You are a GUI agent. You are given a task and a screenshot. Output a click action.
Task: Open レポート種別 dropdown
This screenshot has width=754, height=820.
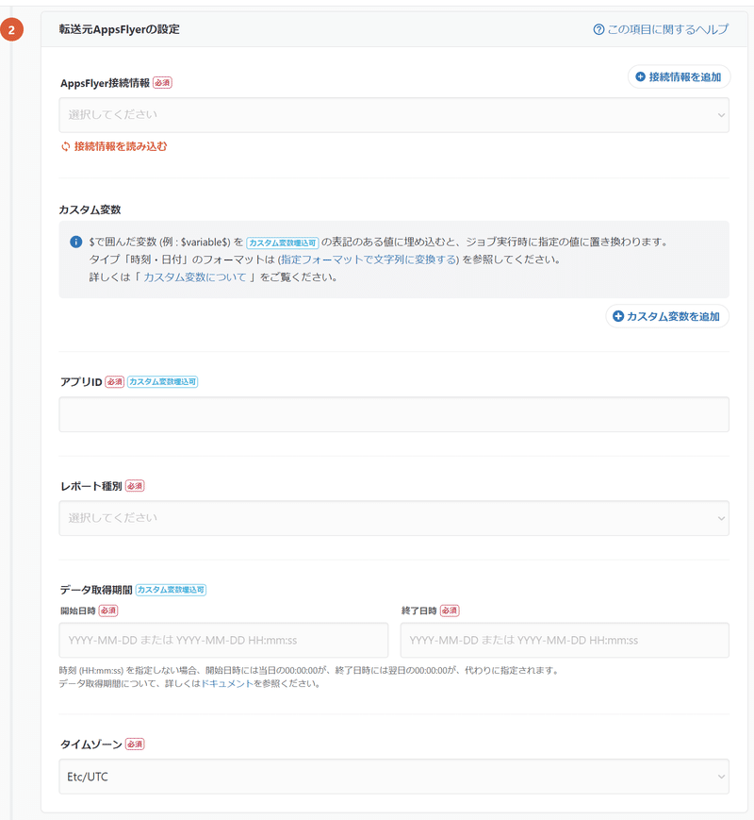(394, 518)
